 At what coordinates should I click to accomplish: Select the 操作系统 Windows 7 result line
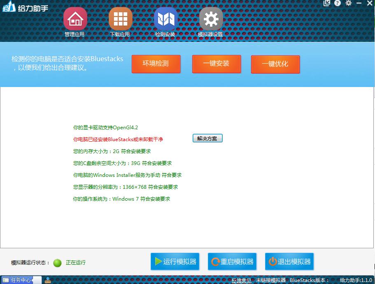[x=121, y=199]
